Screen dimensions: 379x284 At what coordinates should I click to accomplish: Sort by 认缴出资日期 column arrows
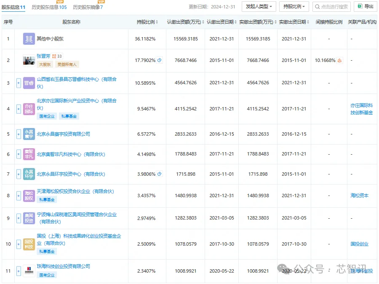pos(235,22)
